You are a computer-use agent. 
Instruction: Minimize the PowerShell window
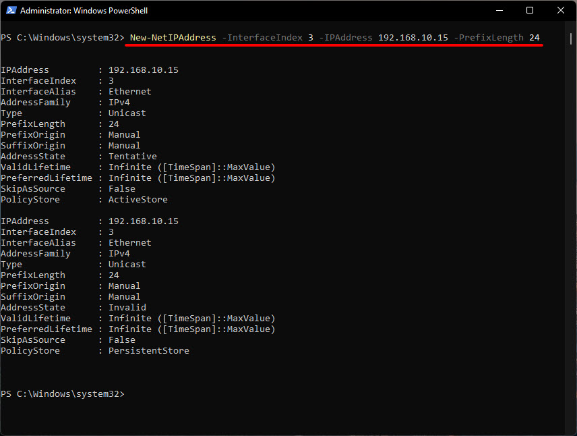tap(499, 10)
